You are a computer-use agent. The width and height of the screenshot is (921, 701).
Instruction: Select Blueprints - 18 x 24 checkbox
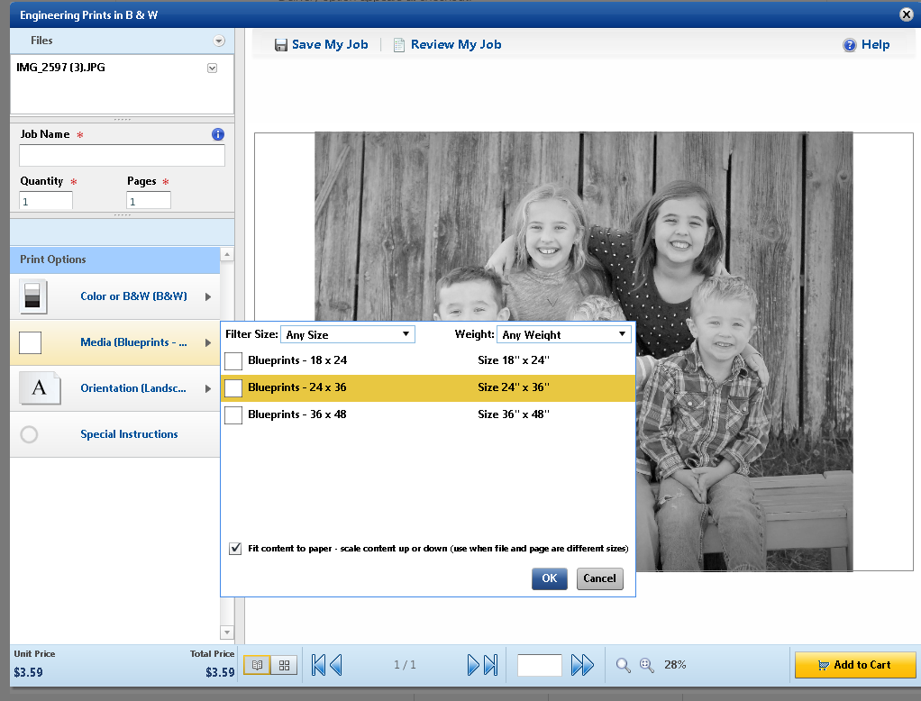tap(233, 360)
